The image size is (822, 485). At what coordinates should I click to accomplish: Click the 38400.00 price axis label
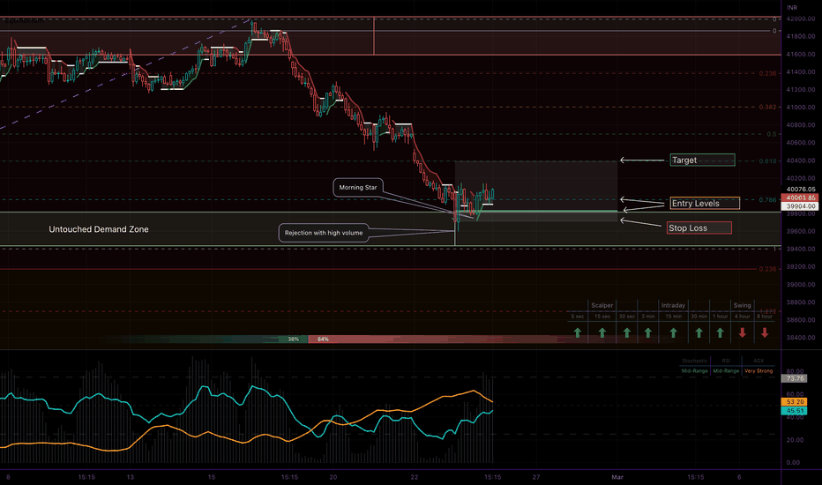click(x=801, y=338)
